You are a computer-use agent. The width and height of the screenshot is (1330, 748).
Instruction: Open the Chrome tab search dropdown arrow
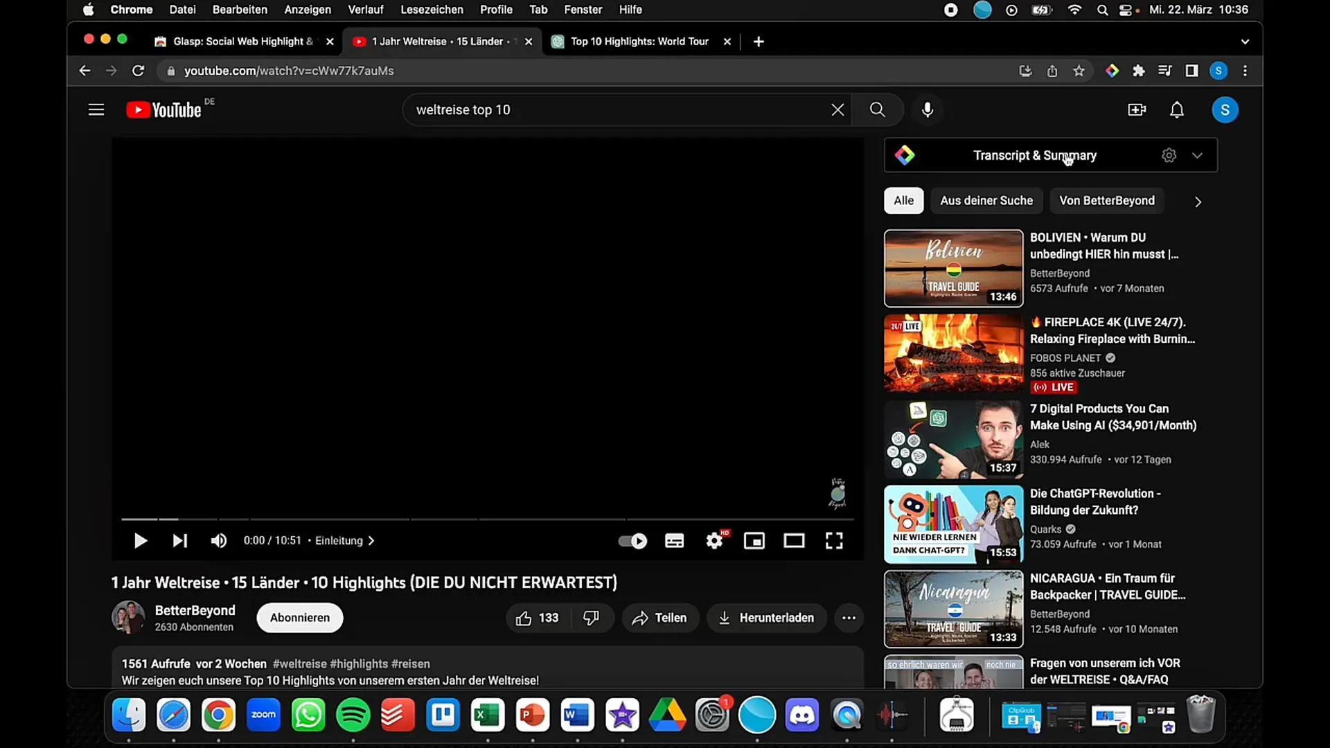coord(1245,42)
